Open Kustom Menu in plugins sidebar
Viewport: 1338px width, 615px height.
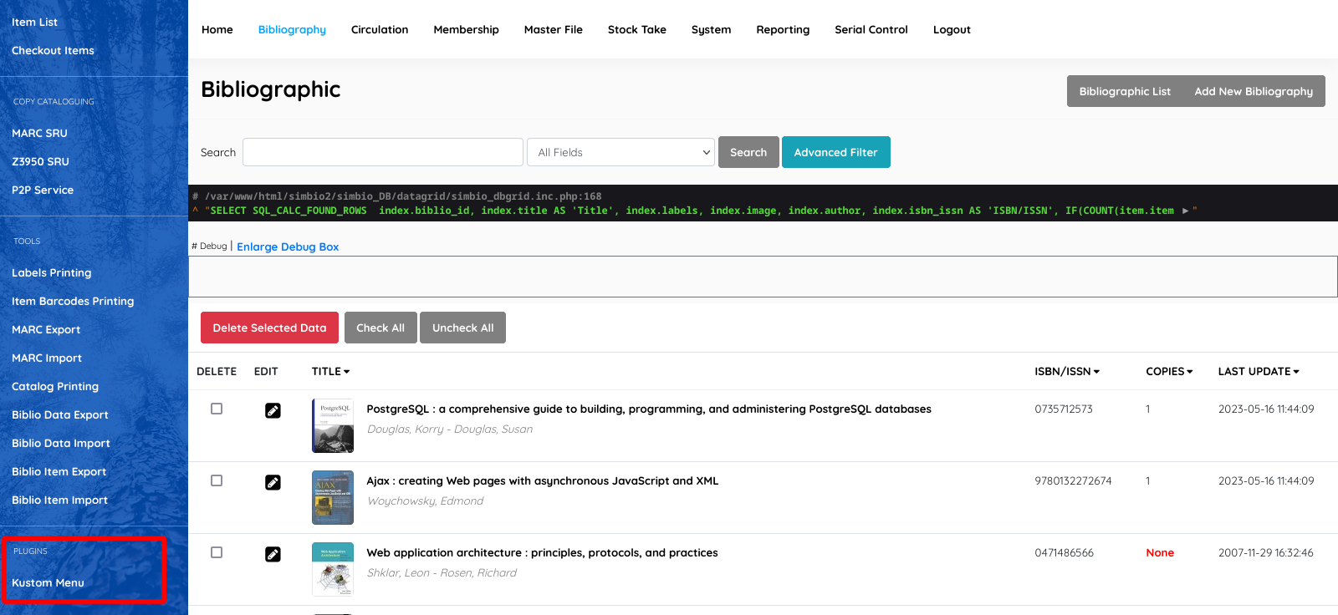[x=48, y=582]
